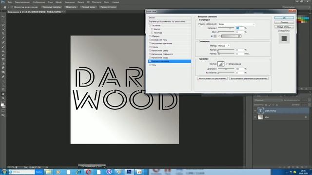Enable the Внутренняя тень checkbox
Image resolution: width=312 pixels, height=175 pixels.
click(150, 40)
